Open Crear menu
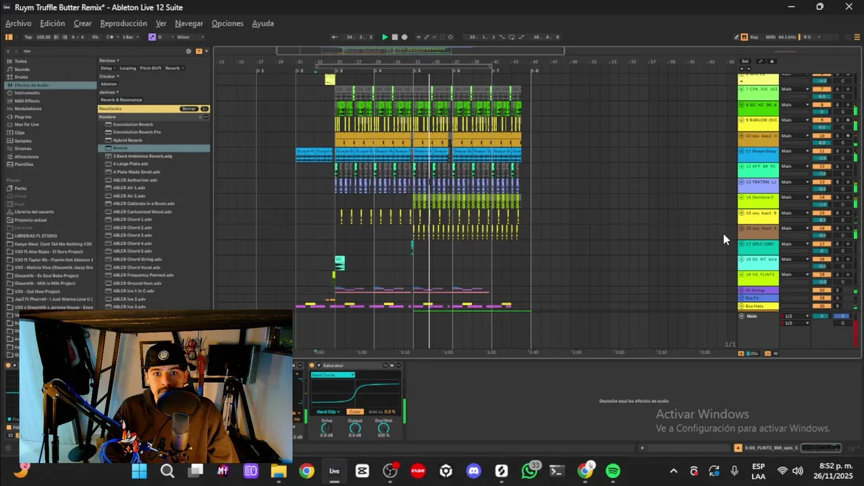 tap(83, 24)
